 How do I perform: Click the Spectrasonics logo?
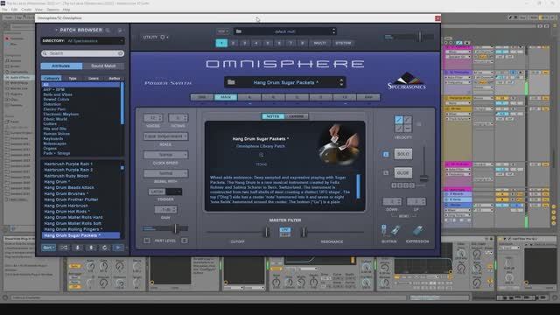pos(407,80)
